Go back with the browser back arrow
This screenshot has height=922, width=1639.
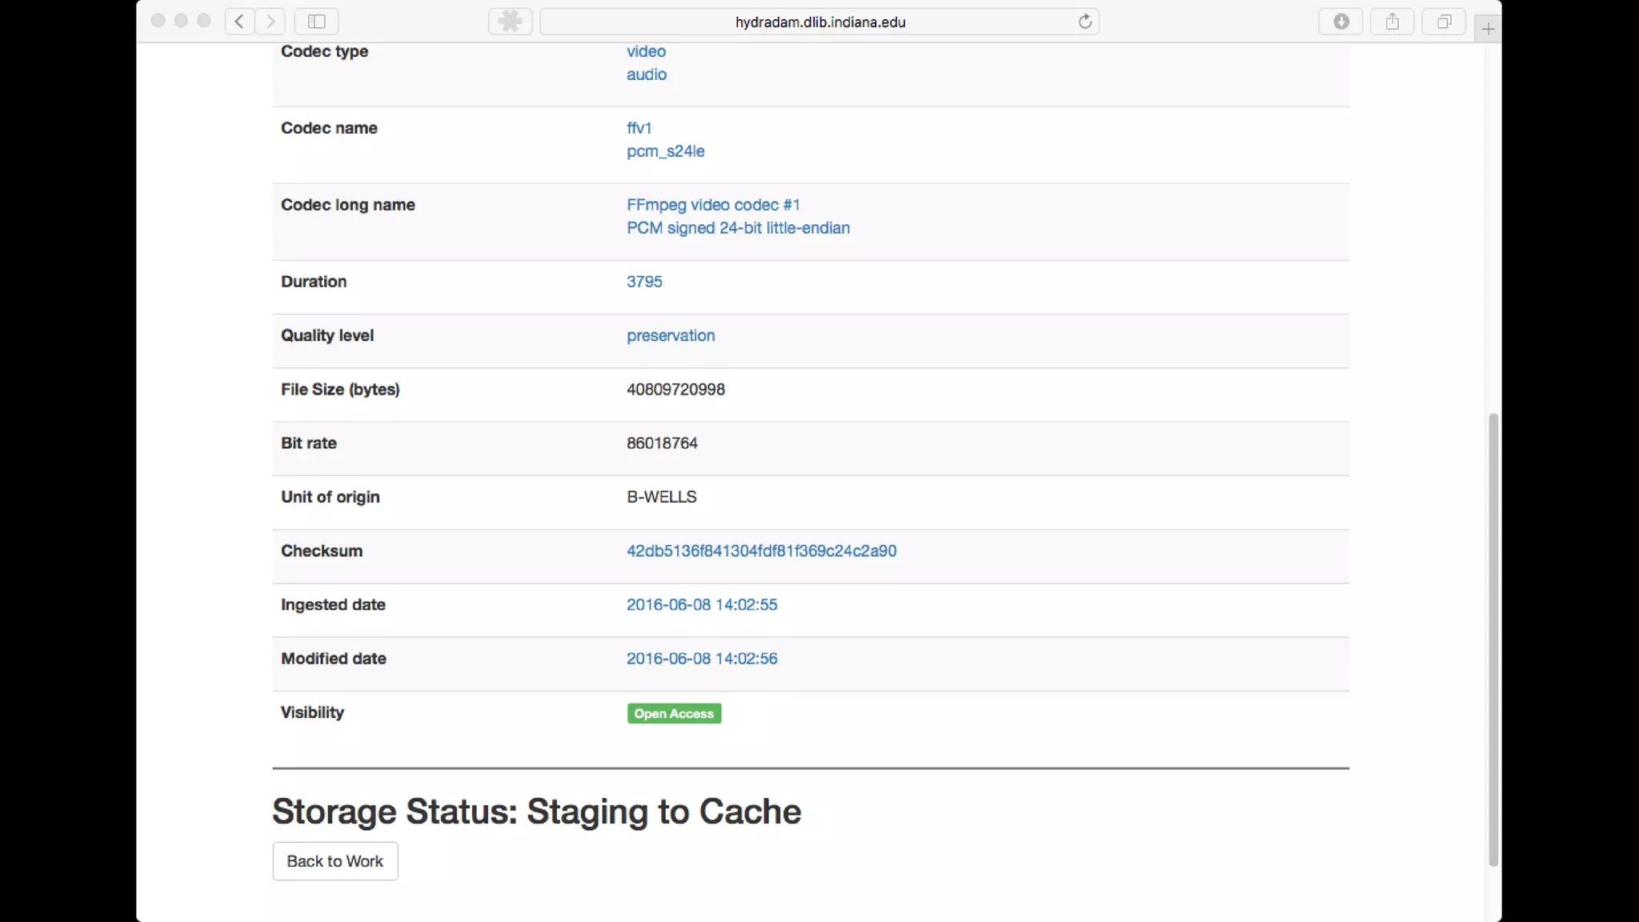point(239,22)
